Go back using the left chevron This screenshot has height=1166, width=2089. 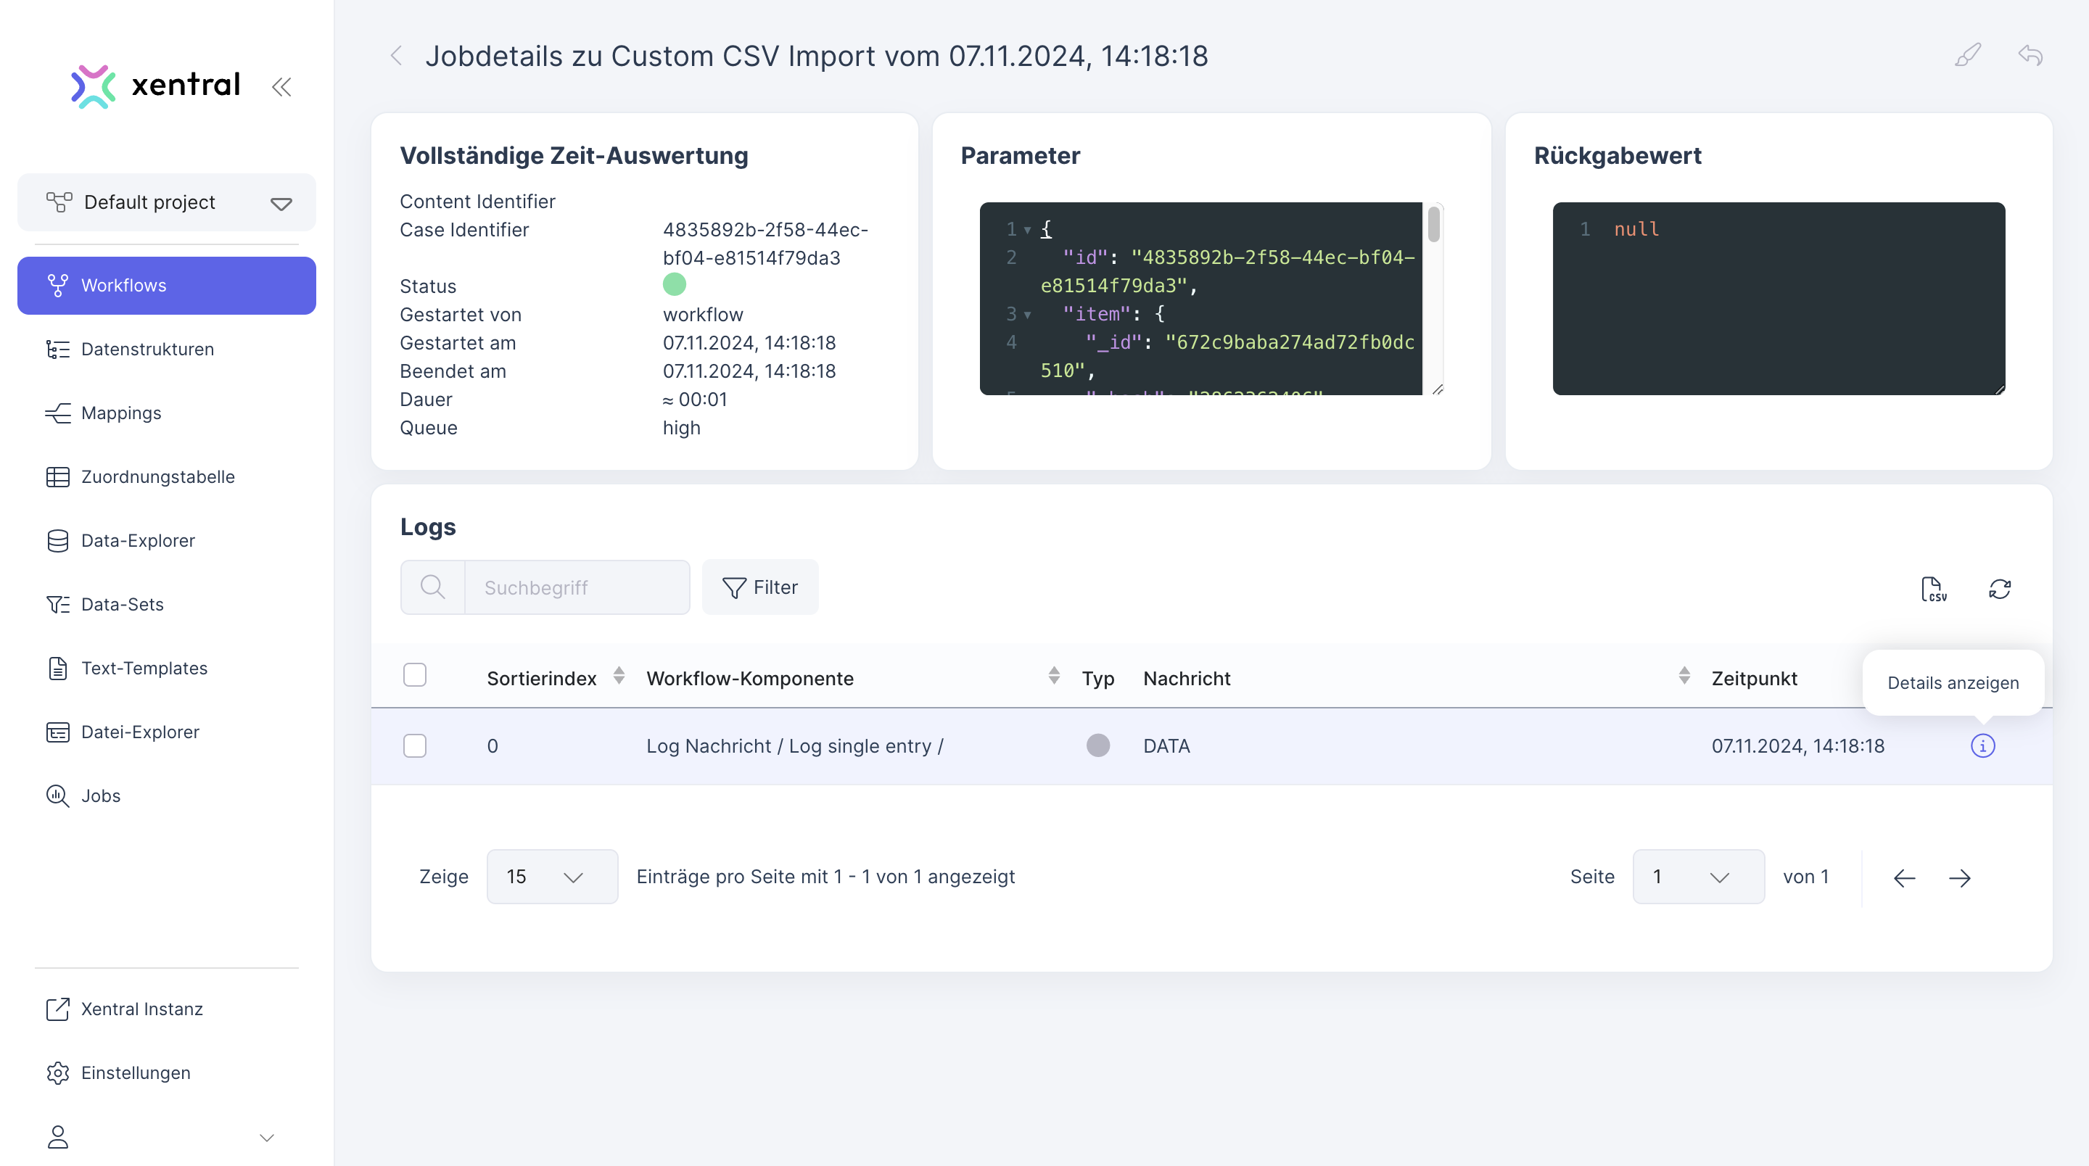click(397, 56)
